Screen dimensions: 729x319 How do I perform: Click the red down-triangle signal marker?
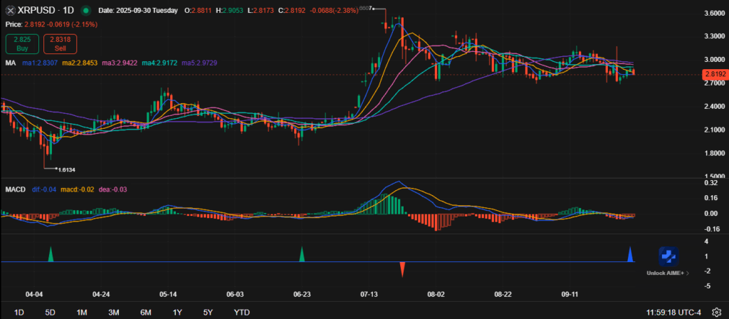[x=402, y=269]
